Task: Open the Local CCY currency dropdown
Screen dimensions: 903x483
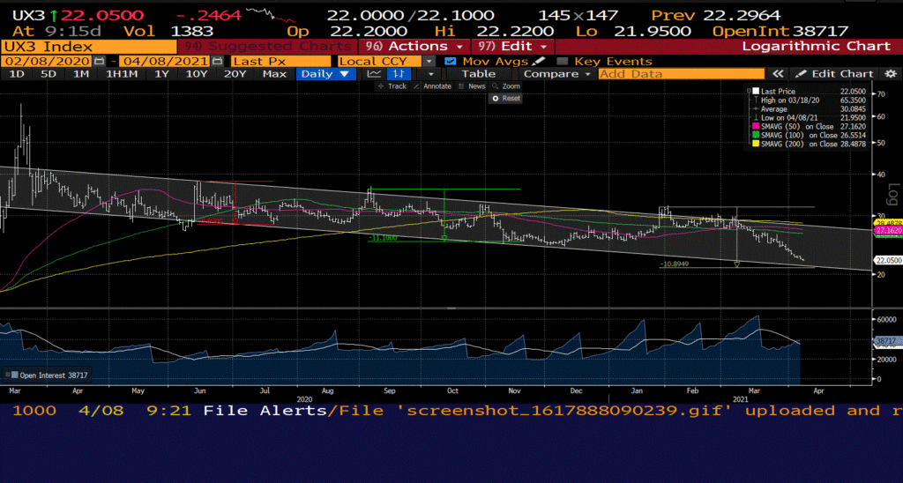Action: pos(387,61)
